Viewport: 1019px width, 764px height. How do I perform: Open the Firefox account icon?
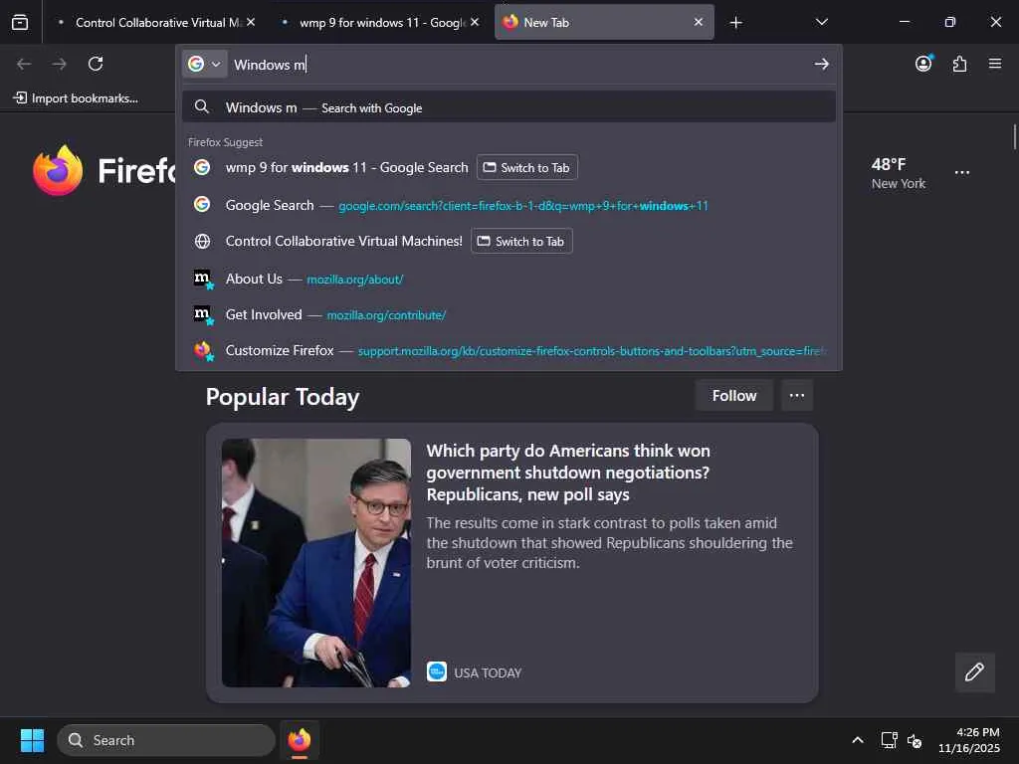pos(923,63)
